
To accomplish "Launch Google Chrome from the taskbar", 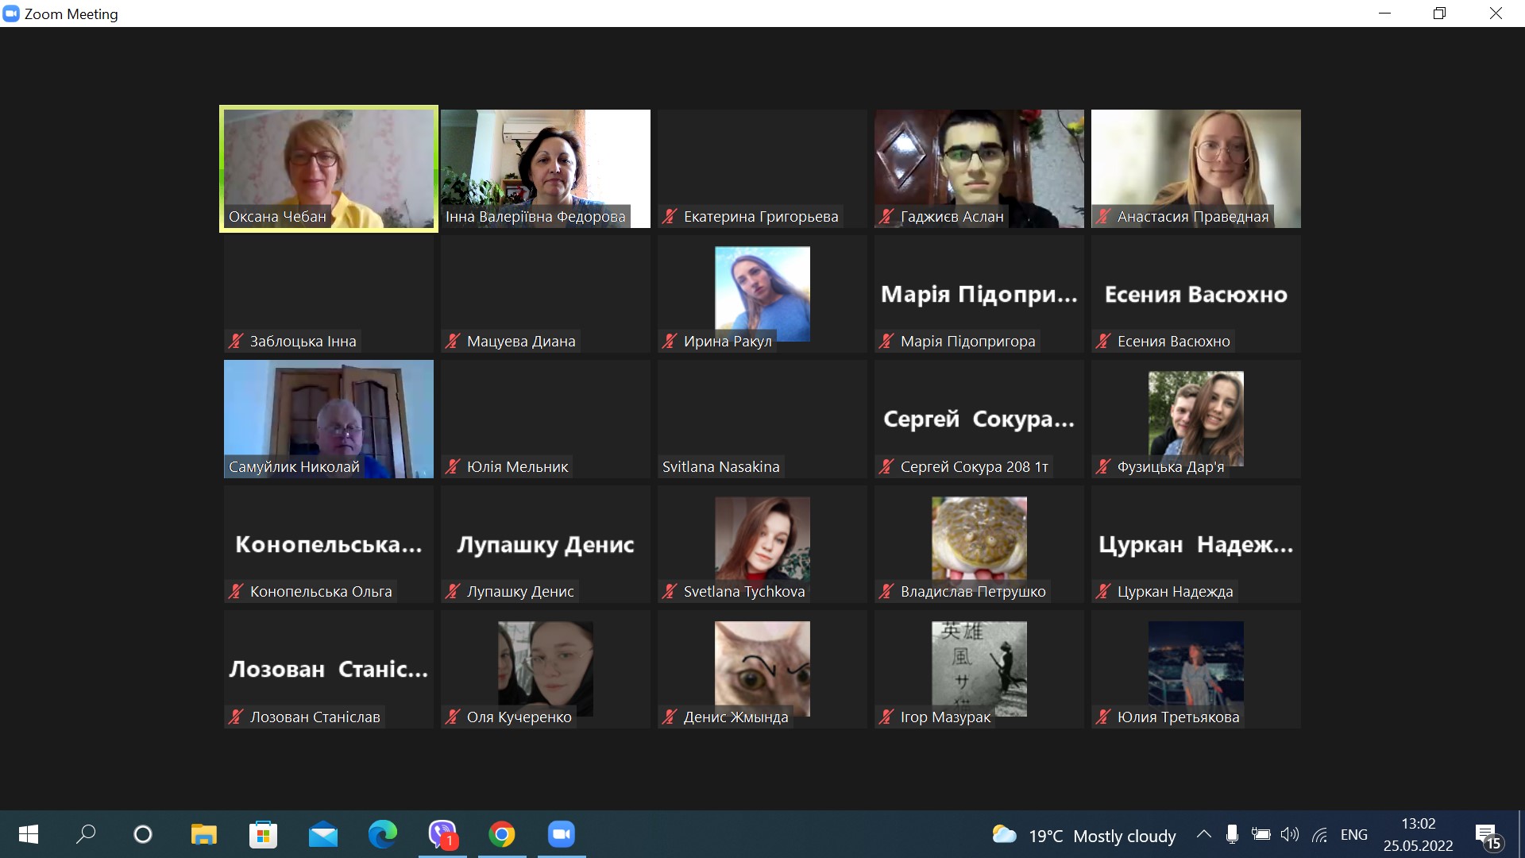I will tap(502, 834).
